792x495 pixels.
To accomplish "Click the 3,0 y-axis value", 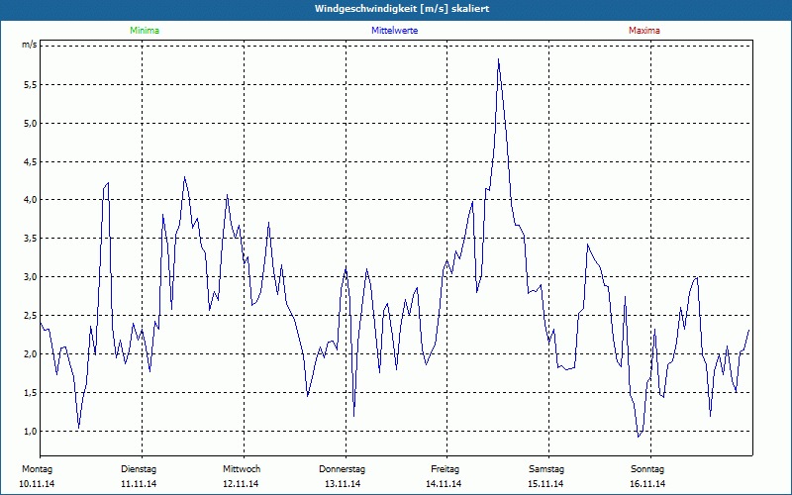I will point(31,277).
